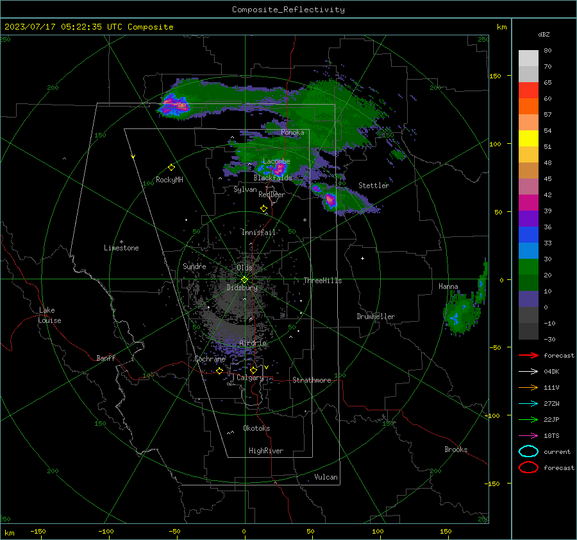This screenshot has width=577, height=540.
Task: Click the Didsbury city label
Action: (242, 288)
